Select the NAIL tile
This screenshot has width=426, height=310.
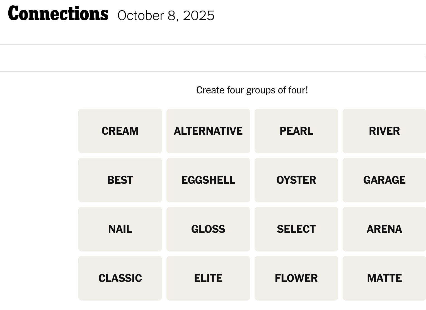[x=120, y=229]
